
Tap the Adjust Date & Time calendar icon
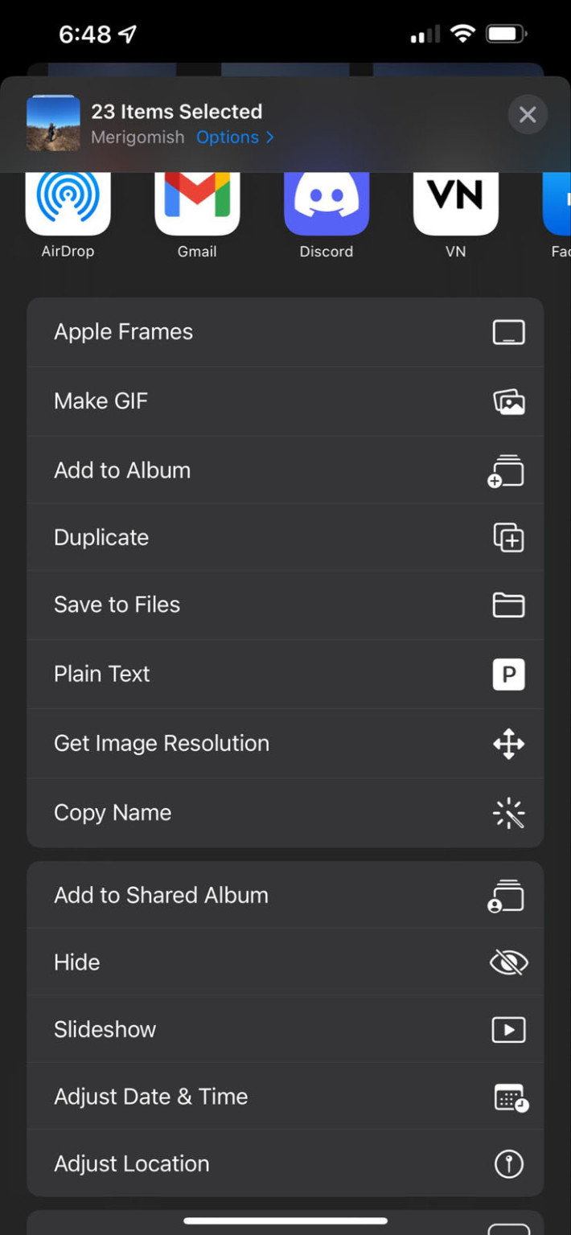[x=510, y=1097]
